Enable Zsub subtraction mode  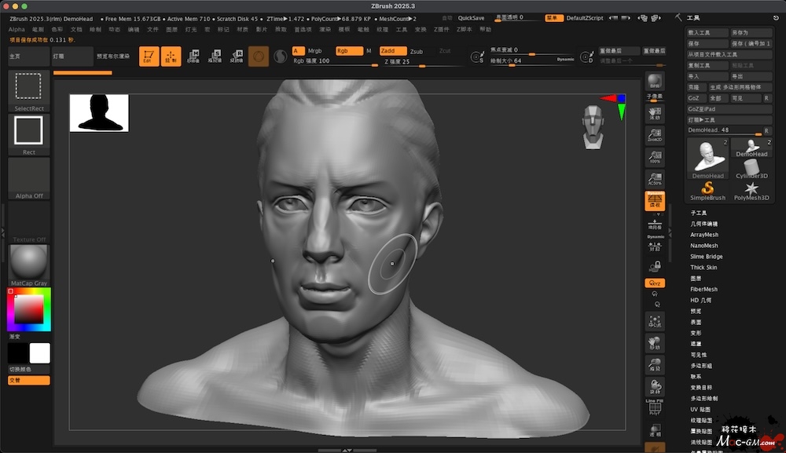[416, 50]
